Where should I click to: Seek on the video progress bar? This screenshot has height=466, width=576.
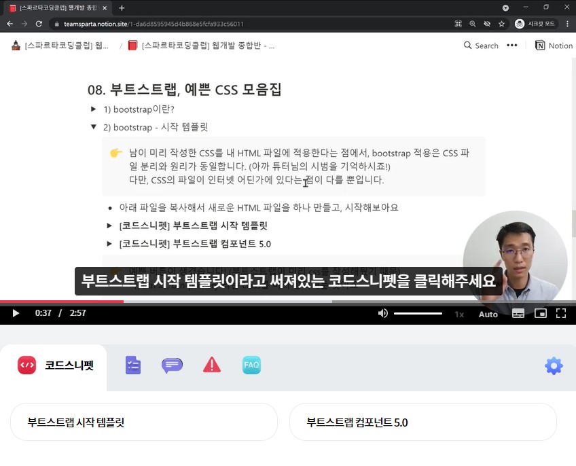pyautogui.click(x=288, y=302)
